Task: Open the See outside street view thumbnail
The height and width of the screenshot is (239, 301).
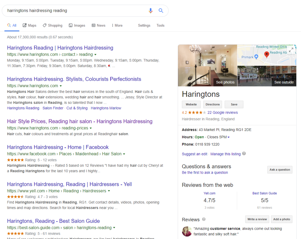Action: [x=267, y=76]
